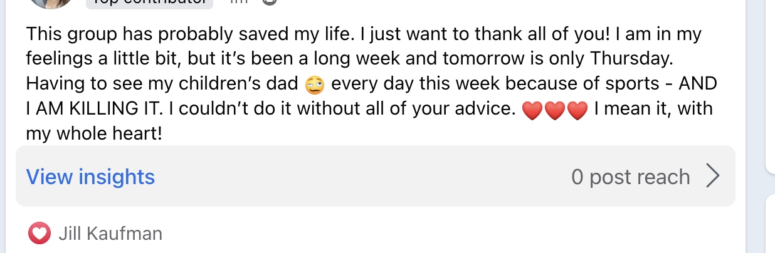
Task: Click the last red heart emoji
Action: (576, 111)
